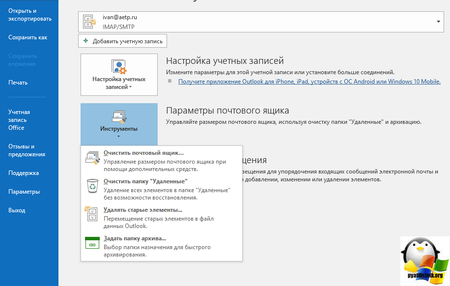
Task: Click the recycle bin icon for Удаленные
Action: tap(92, 186)
